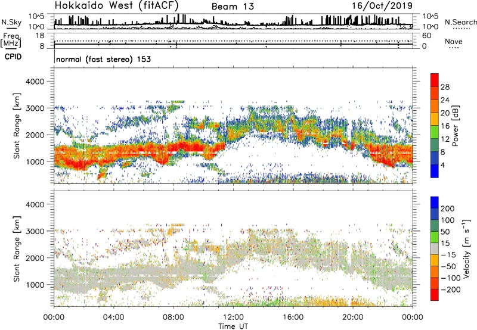Click 'Slant Range [km]' label of velocity panel

click(17, 248)
